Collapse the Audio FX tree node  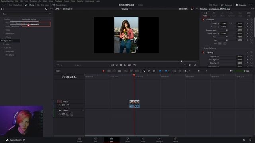click(2, 48)
